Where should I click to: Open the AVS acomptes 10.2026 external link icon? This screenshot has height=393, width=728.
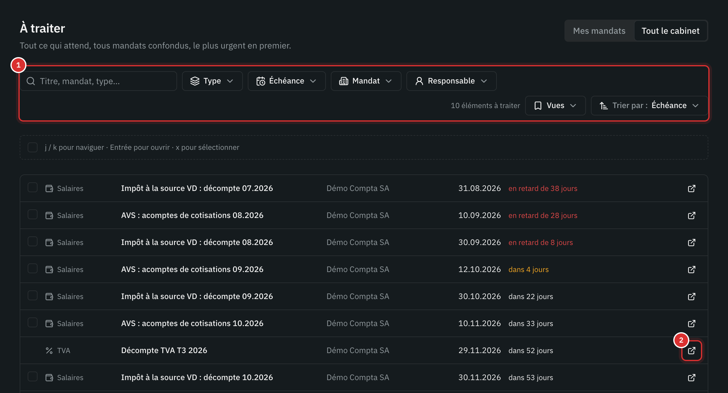[691, 324]
